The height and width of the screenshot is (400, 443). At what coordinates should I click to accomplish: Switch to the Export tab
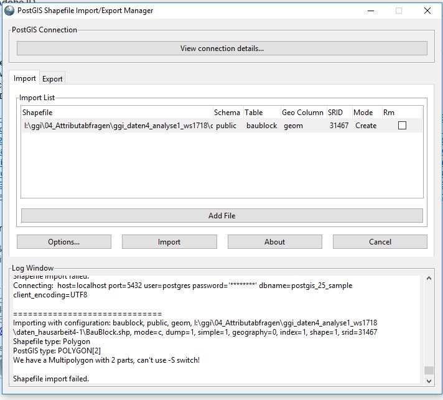pos(52,79)
